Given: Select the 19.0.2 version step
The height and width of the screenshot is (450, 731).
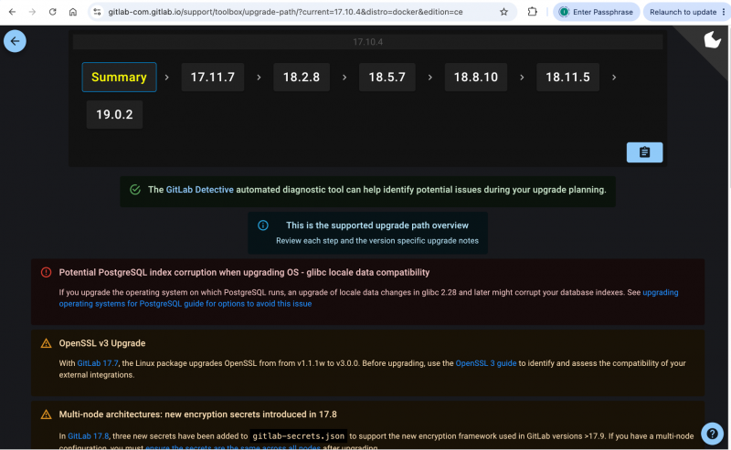Looking at the screenshot, I should pos(114,115).
